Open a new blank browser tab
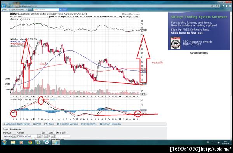This screenshot has width=233, height=153. 30,10
